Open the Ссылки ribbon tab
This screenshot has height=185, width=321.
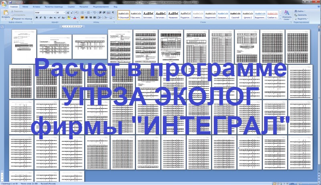tap(71, 7)
